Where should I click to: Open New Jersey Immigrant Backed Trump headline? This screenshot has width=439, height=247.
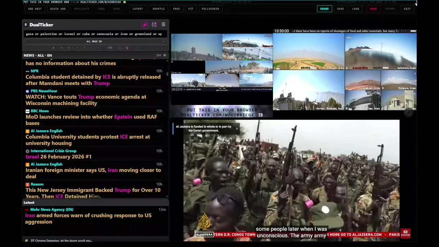pyautogui.click(x=93, y=193)
